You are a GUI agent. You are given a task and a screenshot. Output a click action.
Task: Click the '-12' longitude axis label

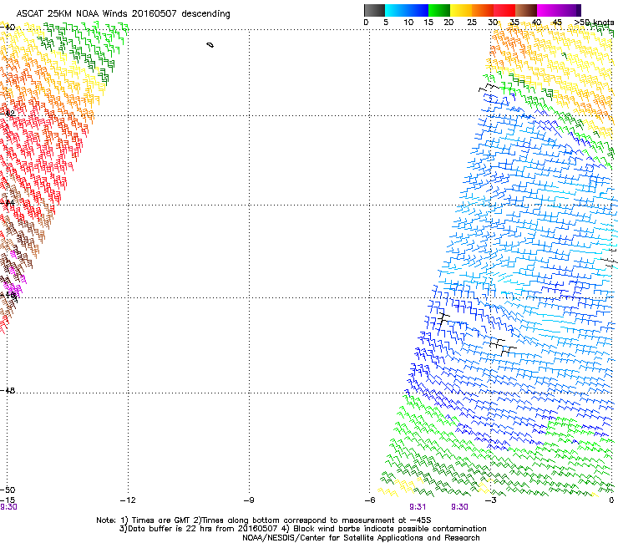click(x=128, y=500)
